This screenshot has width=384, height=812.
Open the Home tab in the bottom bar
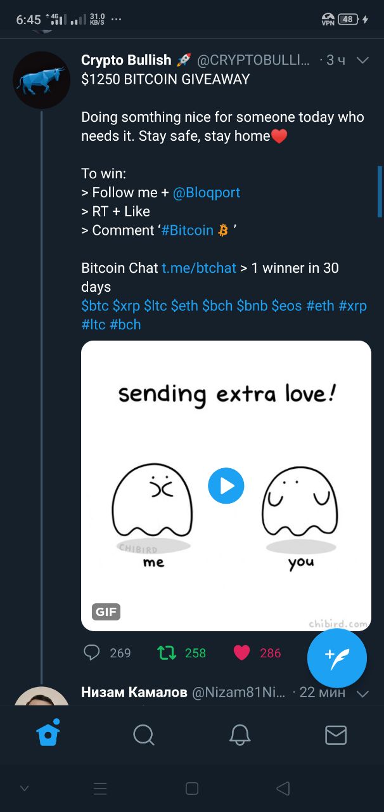[48, 734]
